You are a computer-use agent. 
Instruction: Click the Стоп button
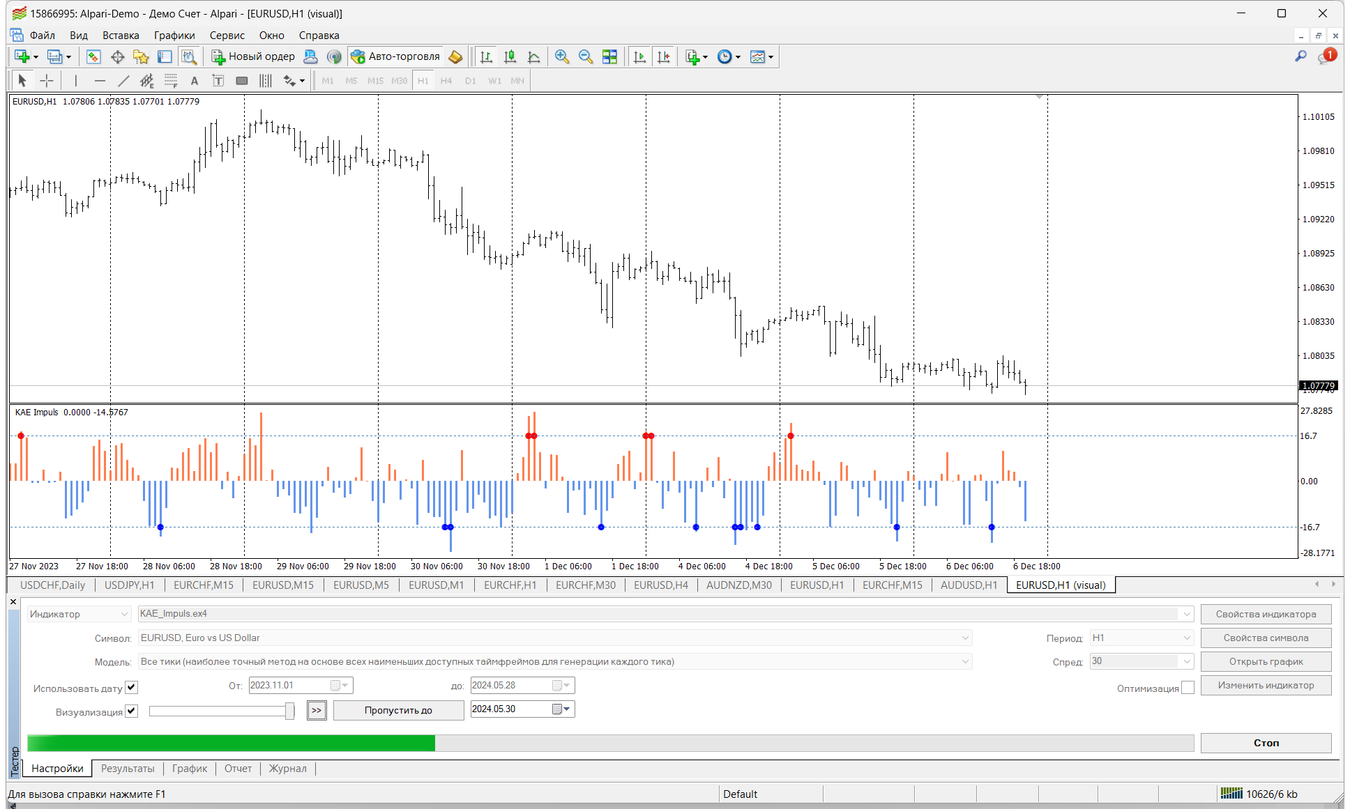point(1266,743)
